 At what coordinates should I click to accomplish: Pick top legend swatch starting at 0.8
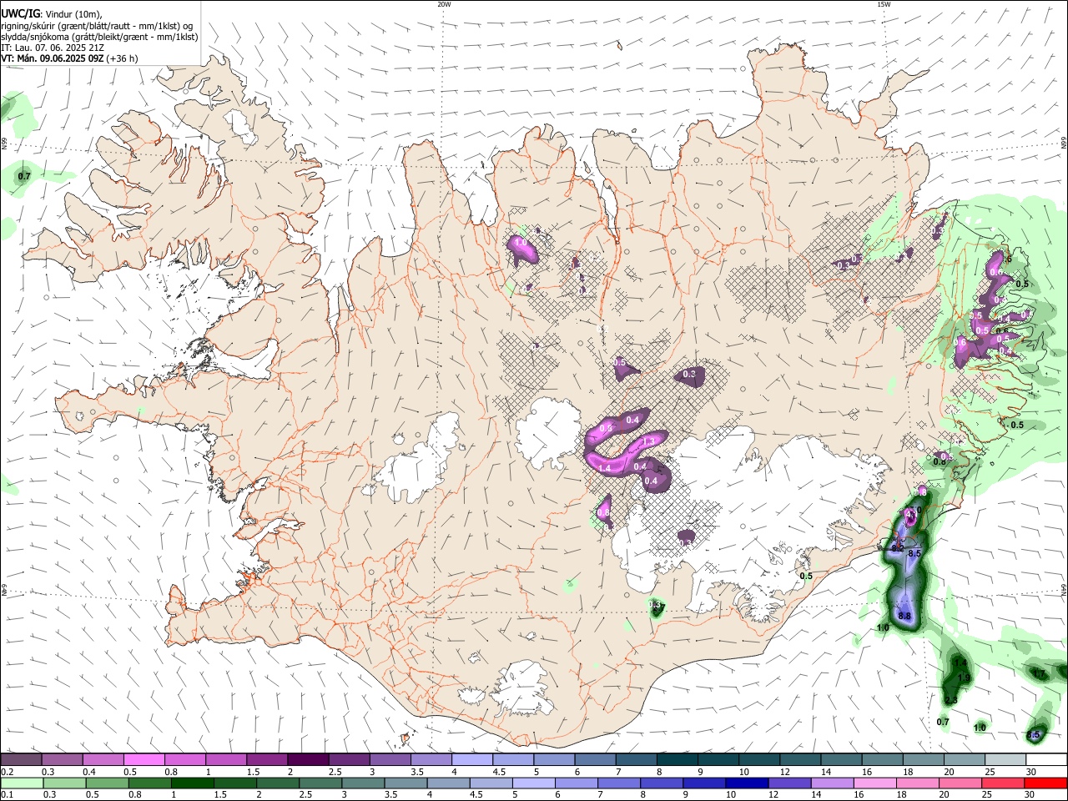pos(184,760)
